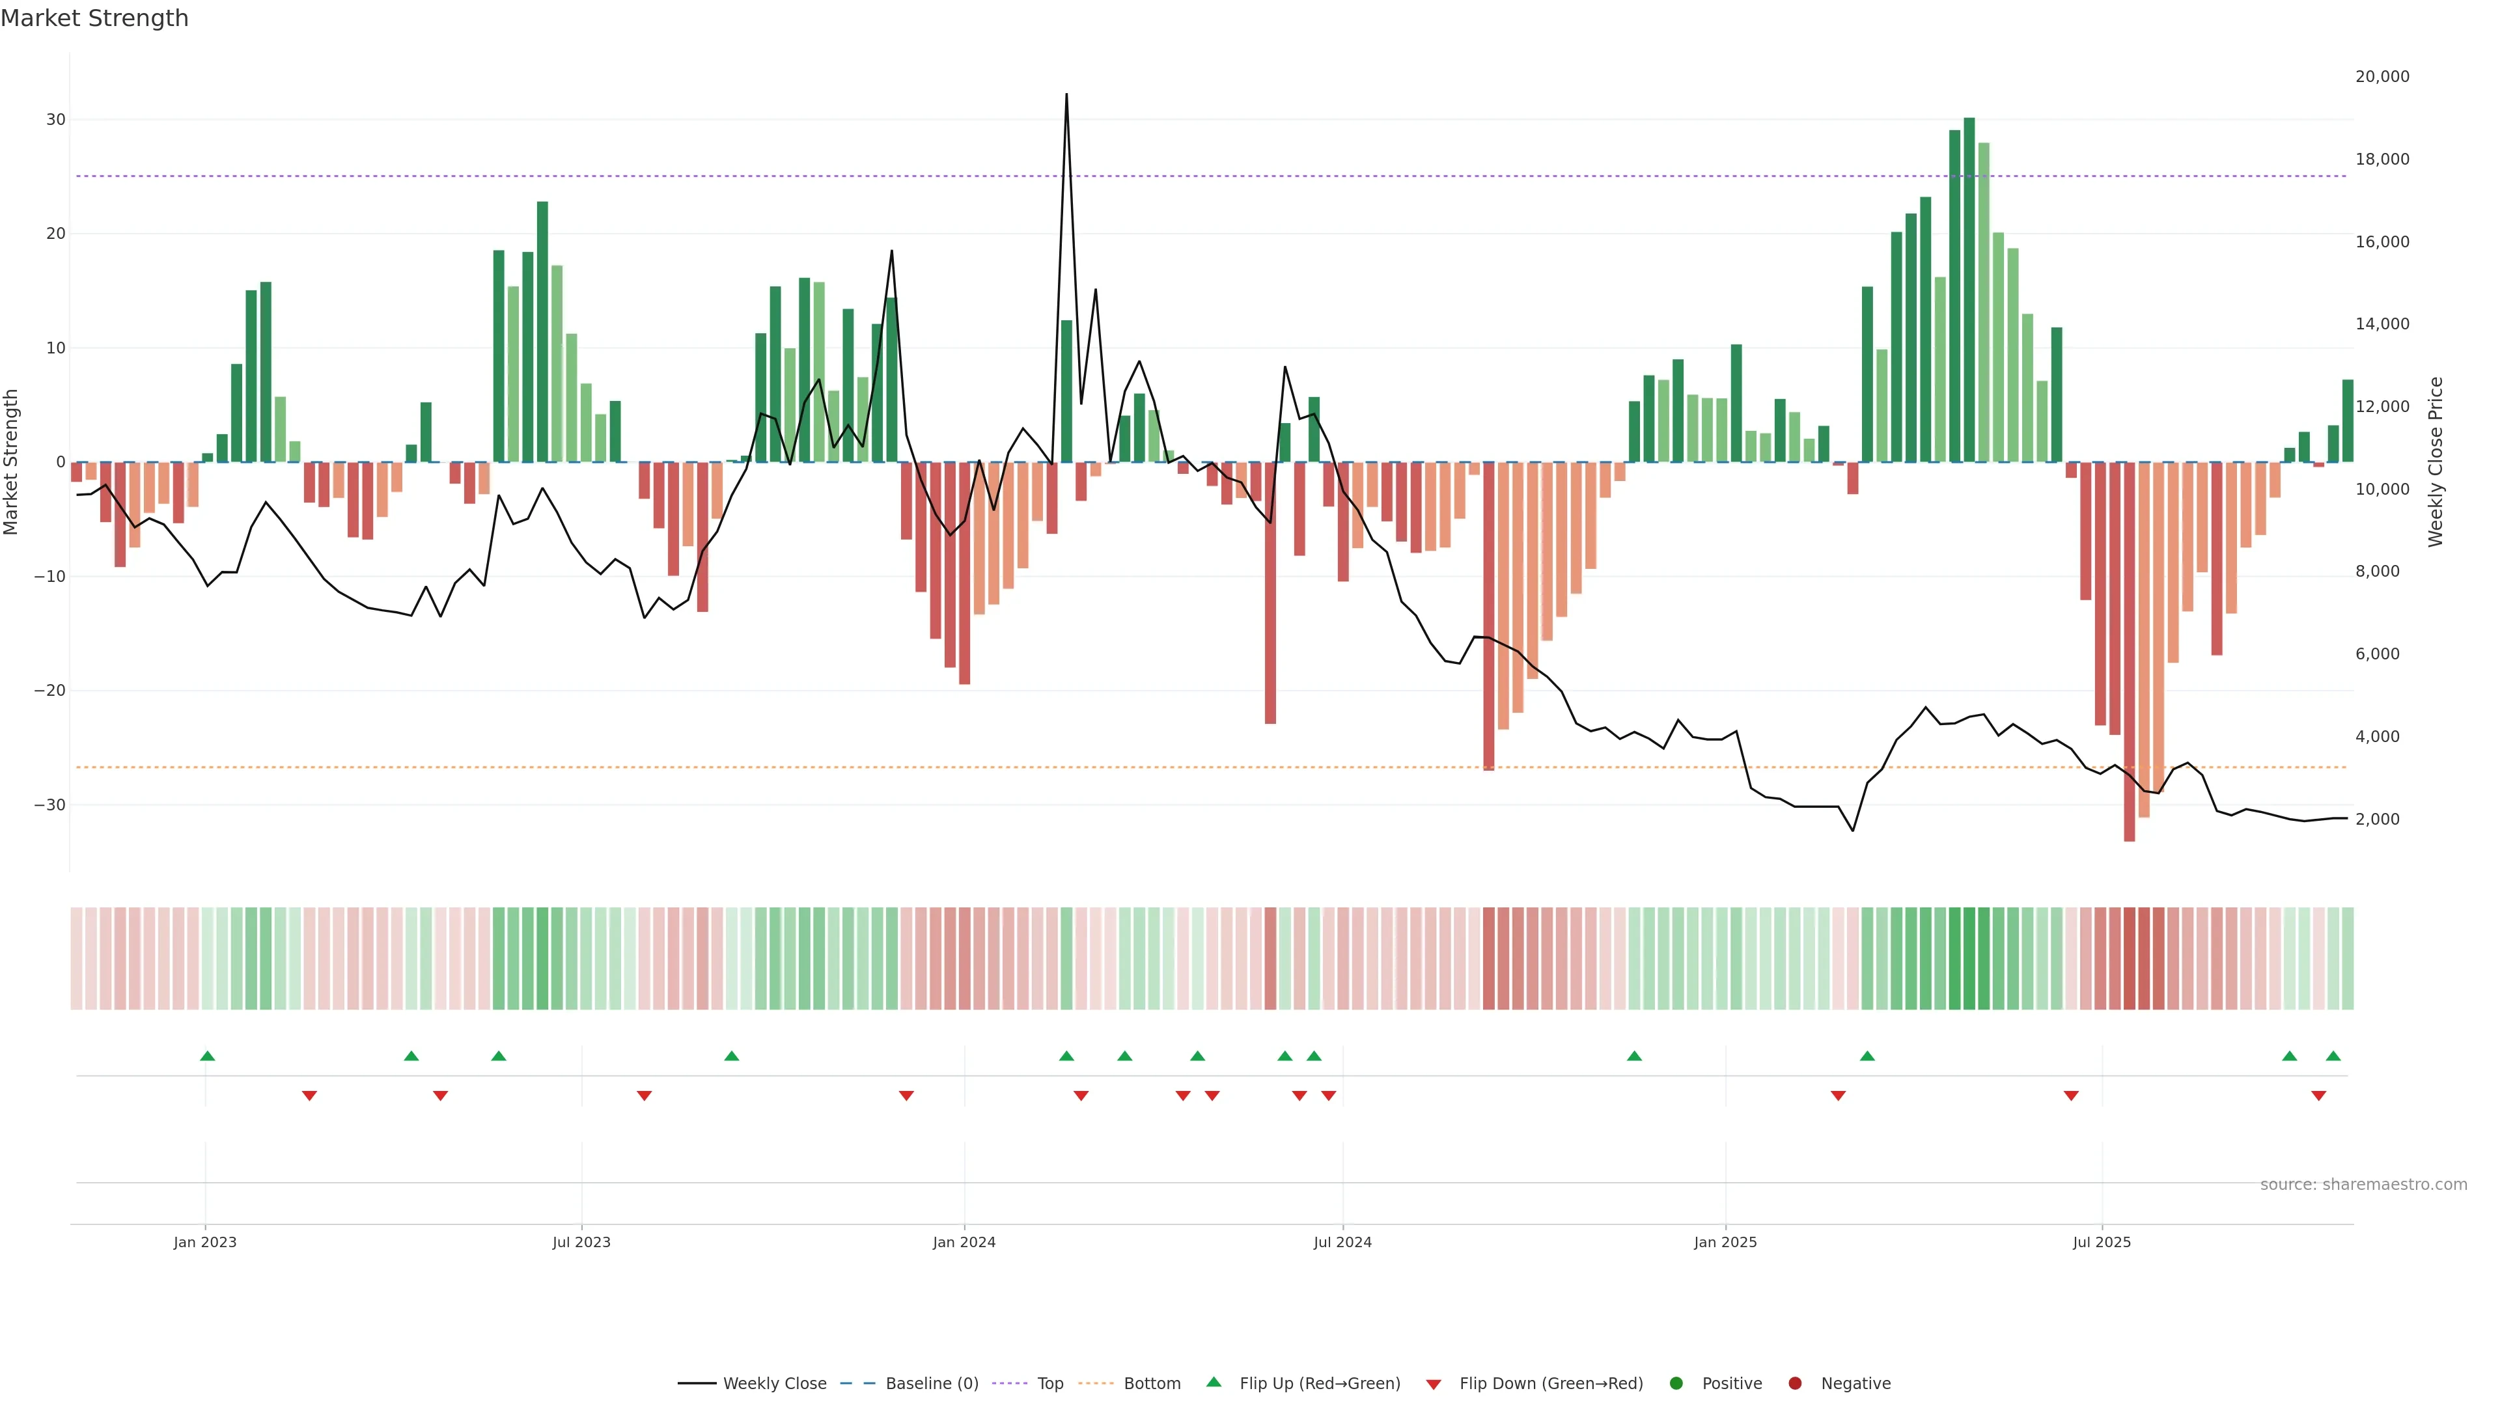Click the Jul 2025 x-axis label
Image resolution: width=2500 pixels, height=1406 pixels.
point(2101,1242)
